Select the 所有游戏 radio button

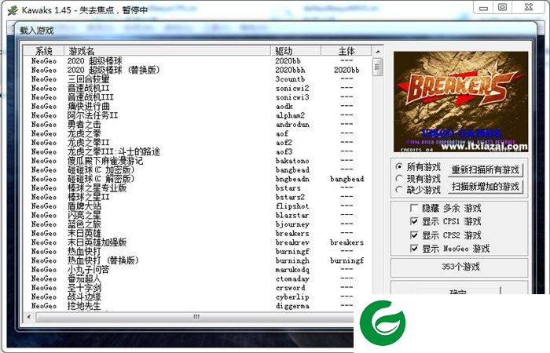tap(399, 166)
